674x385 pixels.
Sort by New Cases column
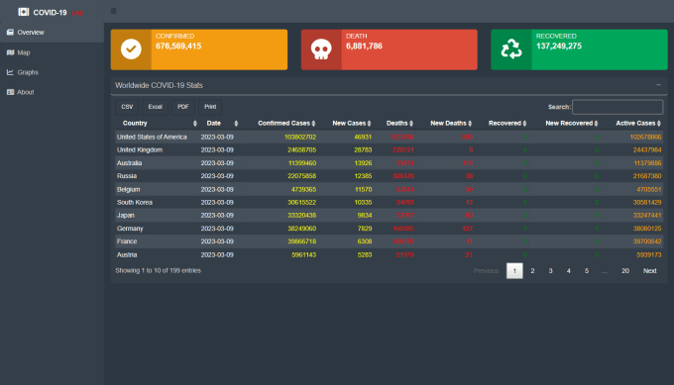[351, 123]
